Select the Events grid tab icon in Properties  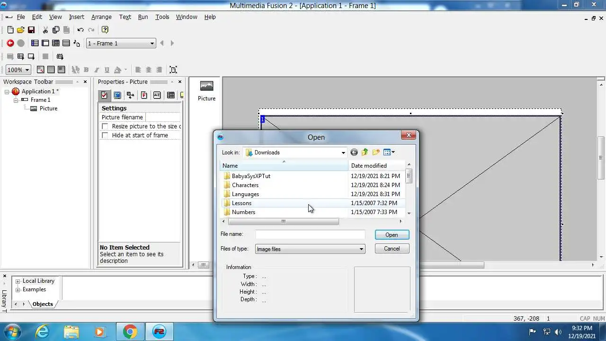170,95
